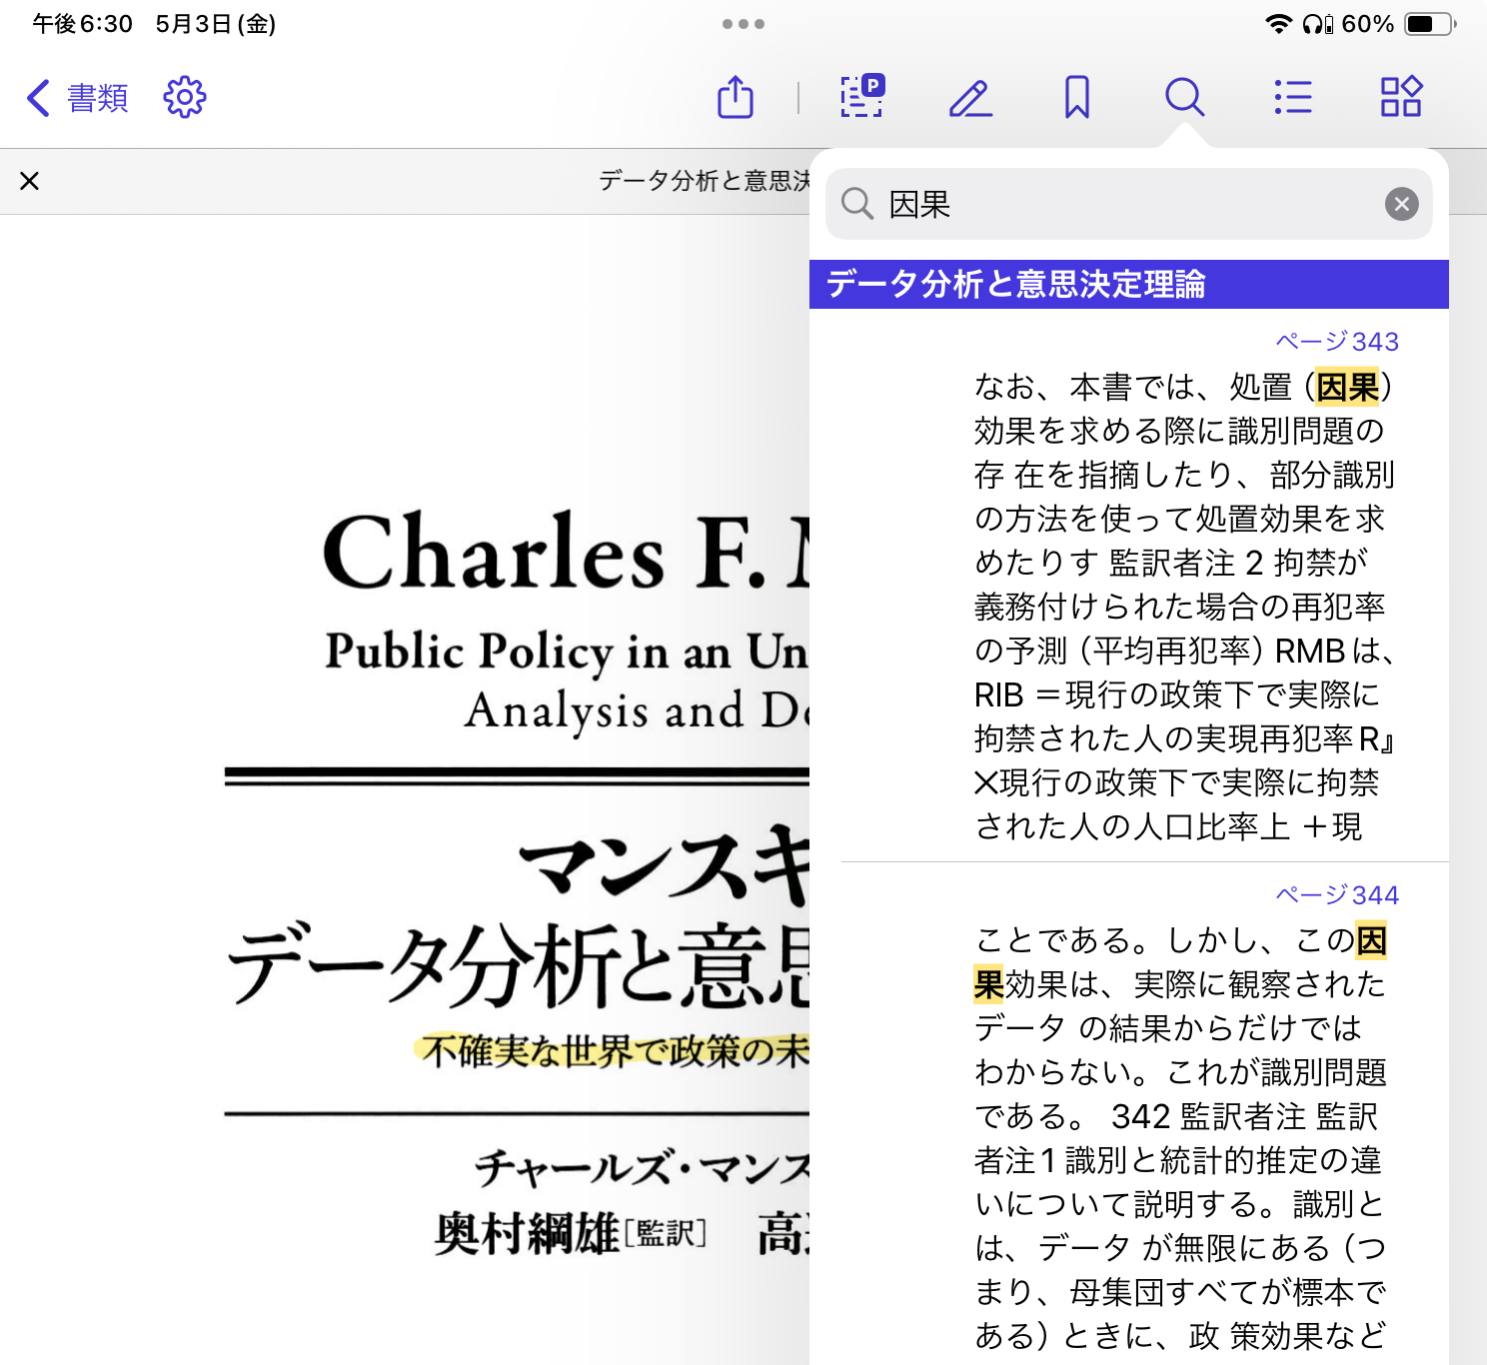The image size is (1487, 1365).
Task: Close the document tab with X
Action: [30, 181]
